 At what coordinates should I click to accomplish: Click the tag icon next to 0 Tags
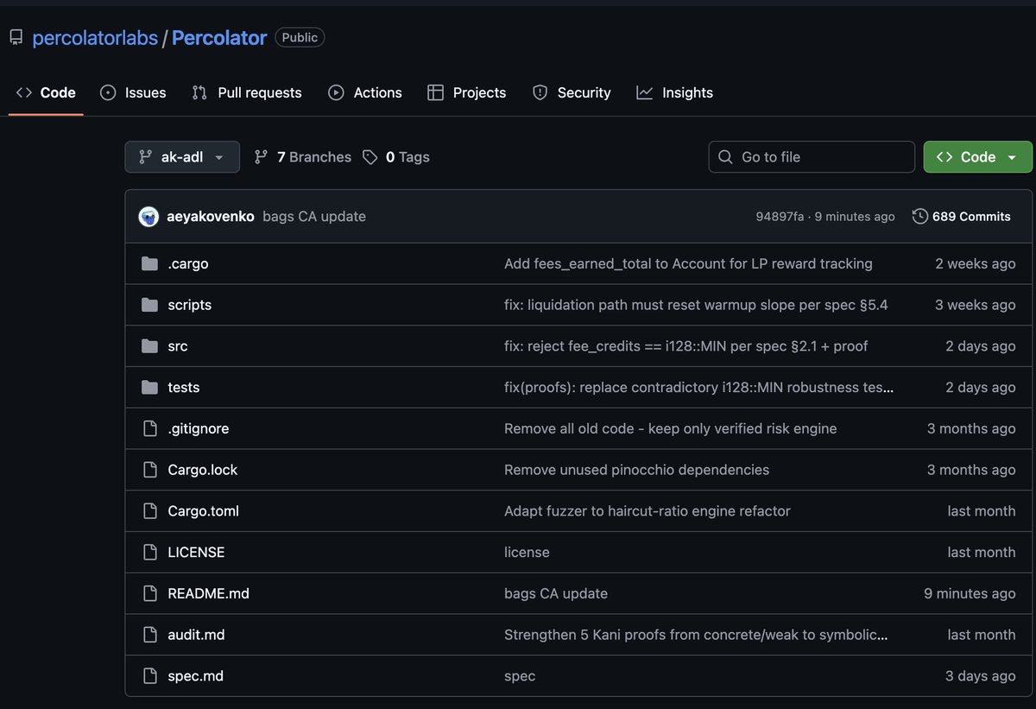[370, 157]
